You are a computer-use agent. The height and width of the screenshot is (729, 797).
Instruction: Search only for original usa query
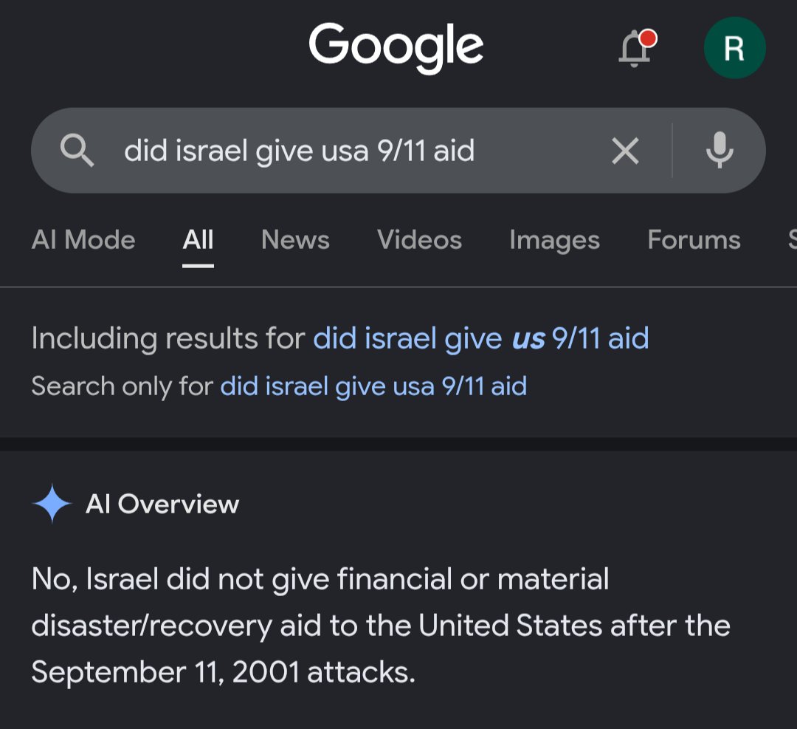(373, 386)
